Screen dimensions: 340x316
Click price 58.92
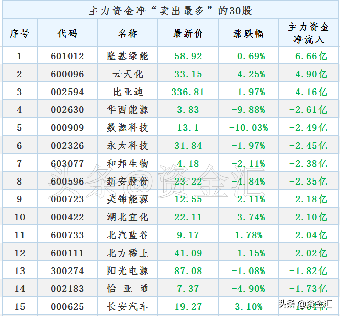pos(188,56)
